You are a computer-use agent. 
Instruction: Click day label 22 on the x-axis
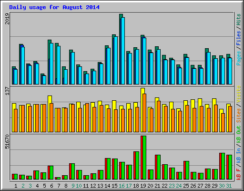(x=164, y=186)
